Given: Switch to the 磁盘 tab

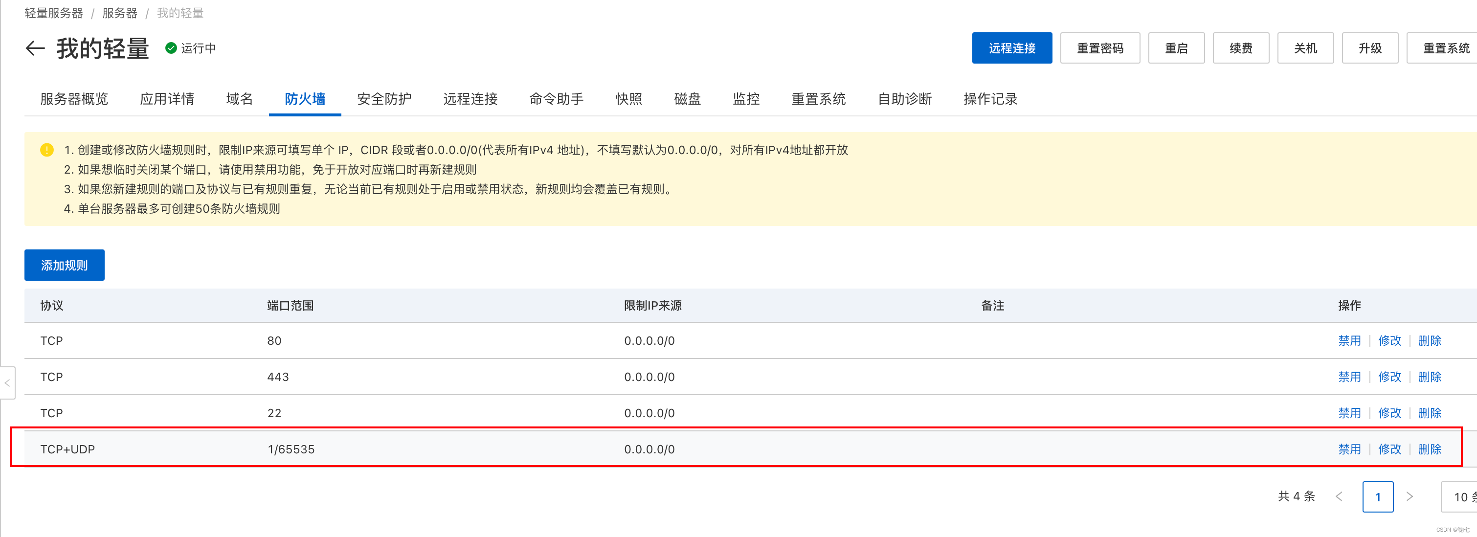Looking at the screenshot, I should click(688, 99).
